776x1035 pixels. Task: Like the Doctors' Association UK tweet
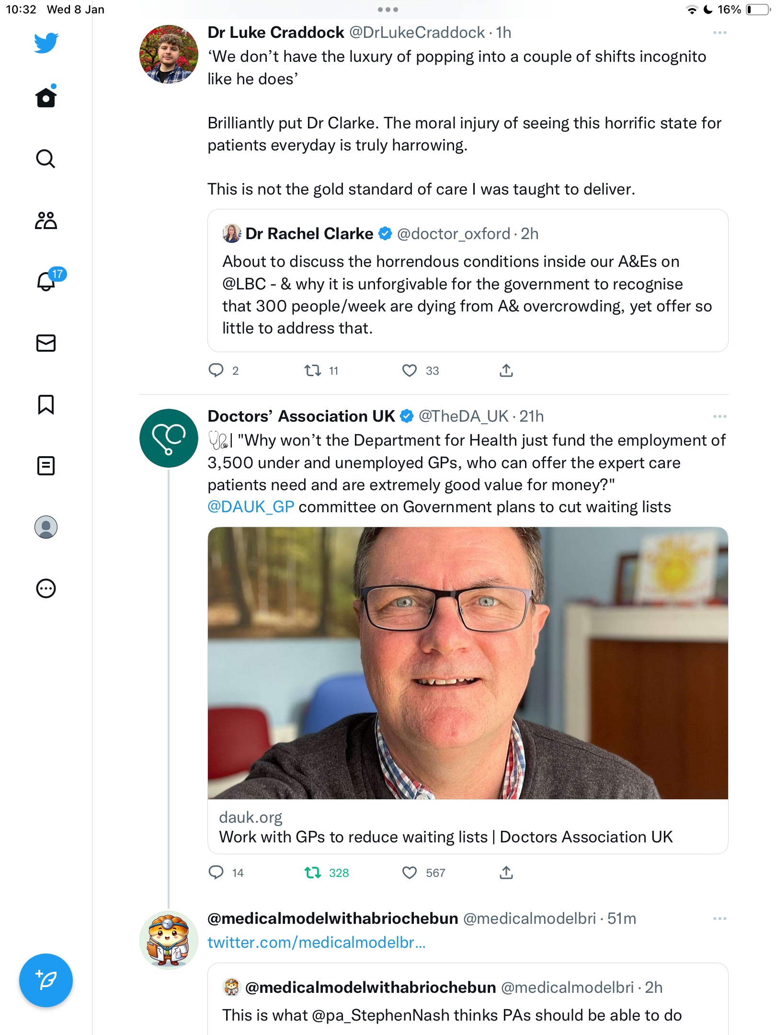tap(410, 873)
